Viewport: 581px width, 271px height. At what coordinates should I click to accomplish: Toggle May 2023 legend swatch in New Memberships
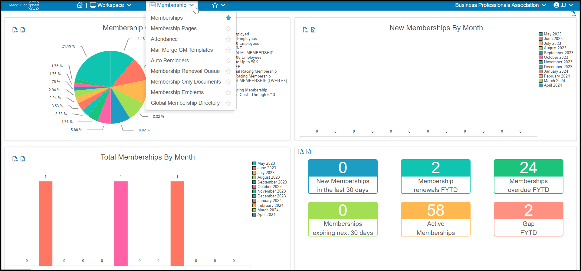pos(540,34)
